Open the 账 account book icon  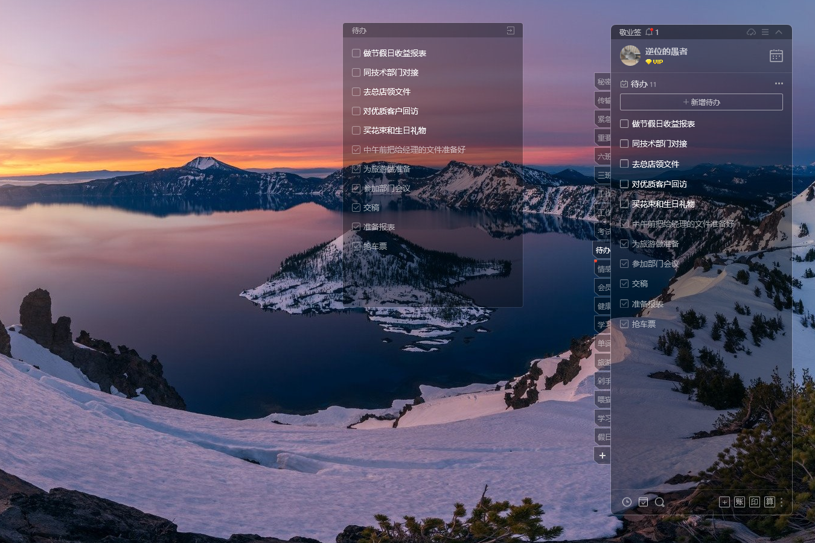tap(740, 502)
